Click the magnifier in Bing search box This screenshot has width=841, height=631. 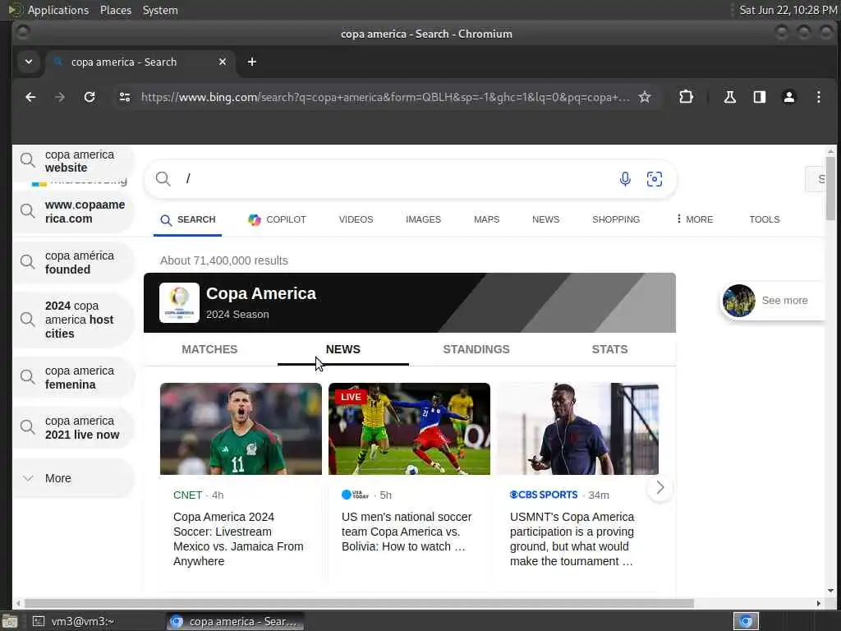pyautogui.click(x=163, y=178)
